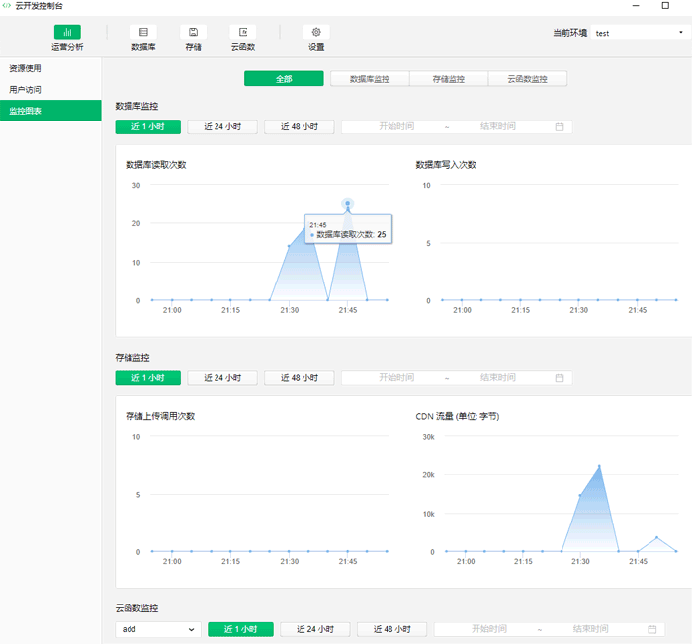Open the 运营分析 analytics icon
The image size is (692, 644).
click(67, 32)
